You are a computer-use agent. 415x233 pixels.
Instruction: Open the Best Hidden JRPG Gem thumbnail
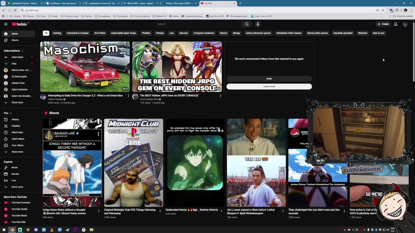[x=177, y=67]
